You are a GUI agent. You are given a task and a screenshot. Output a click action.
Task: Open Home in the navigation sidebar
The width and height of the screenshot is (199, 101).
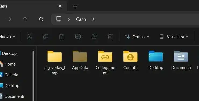point(8,64)
